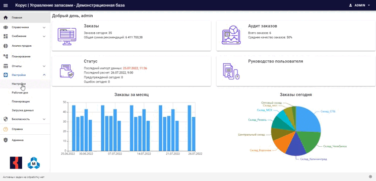Open the ADMIN user dropdown
This screenshot has height=181, width=376.
point(359,5)
